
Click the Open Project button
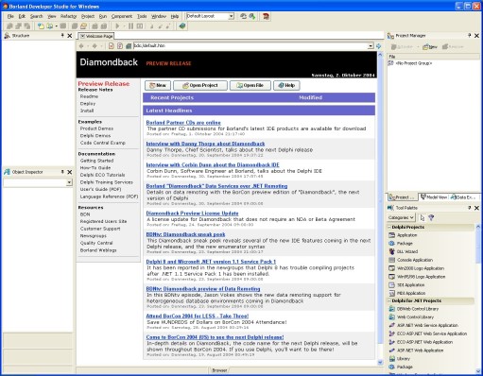tap(200, 85)
